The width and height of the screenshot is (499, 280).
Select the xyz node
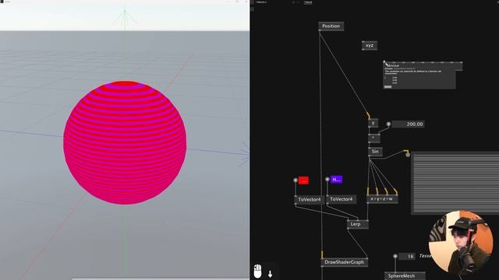click(x=370, y=45)
